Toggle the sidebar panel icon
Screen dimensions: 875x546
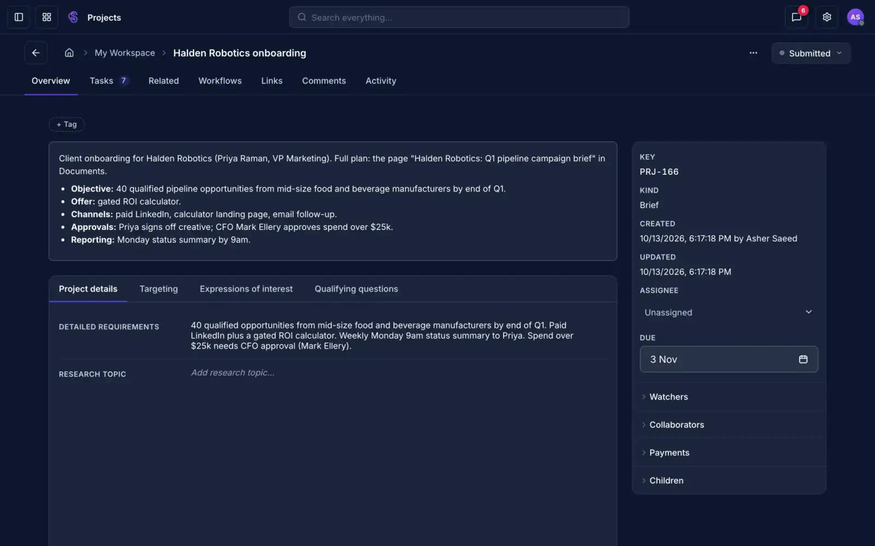pos(19,17)
